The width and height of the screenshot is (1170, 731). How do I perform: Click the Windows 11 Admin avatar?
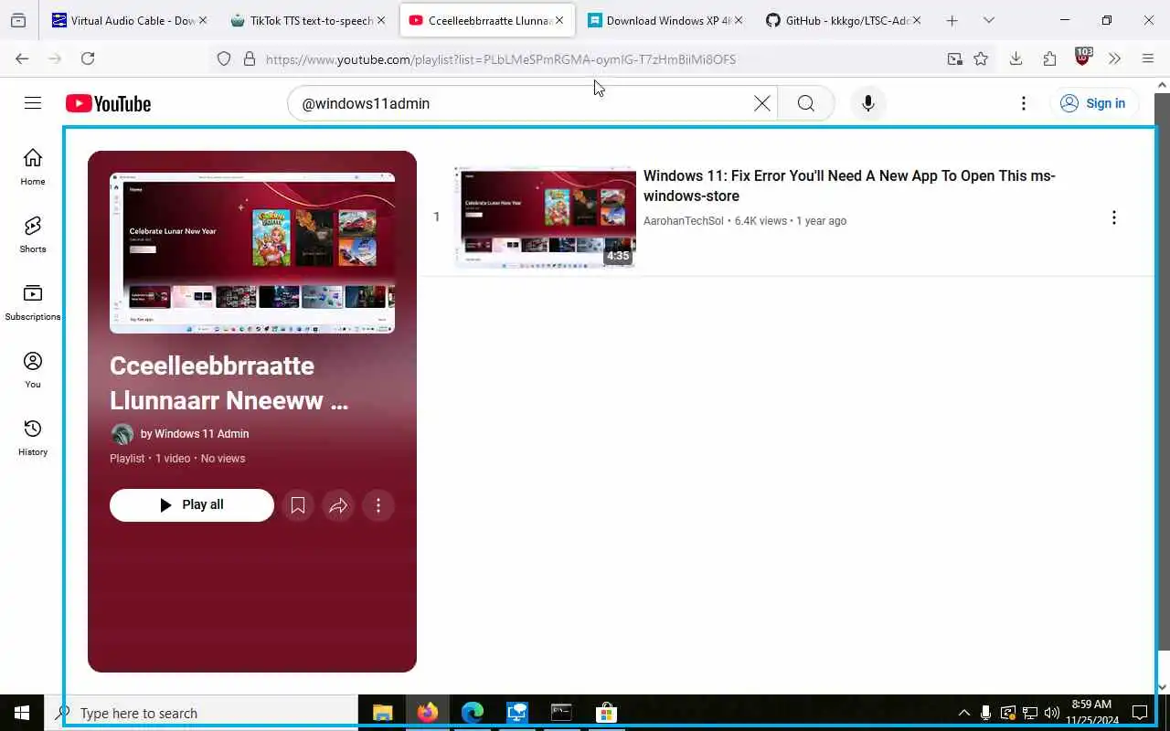[x=122, y=434]
